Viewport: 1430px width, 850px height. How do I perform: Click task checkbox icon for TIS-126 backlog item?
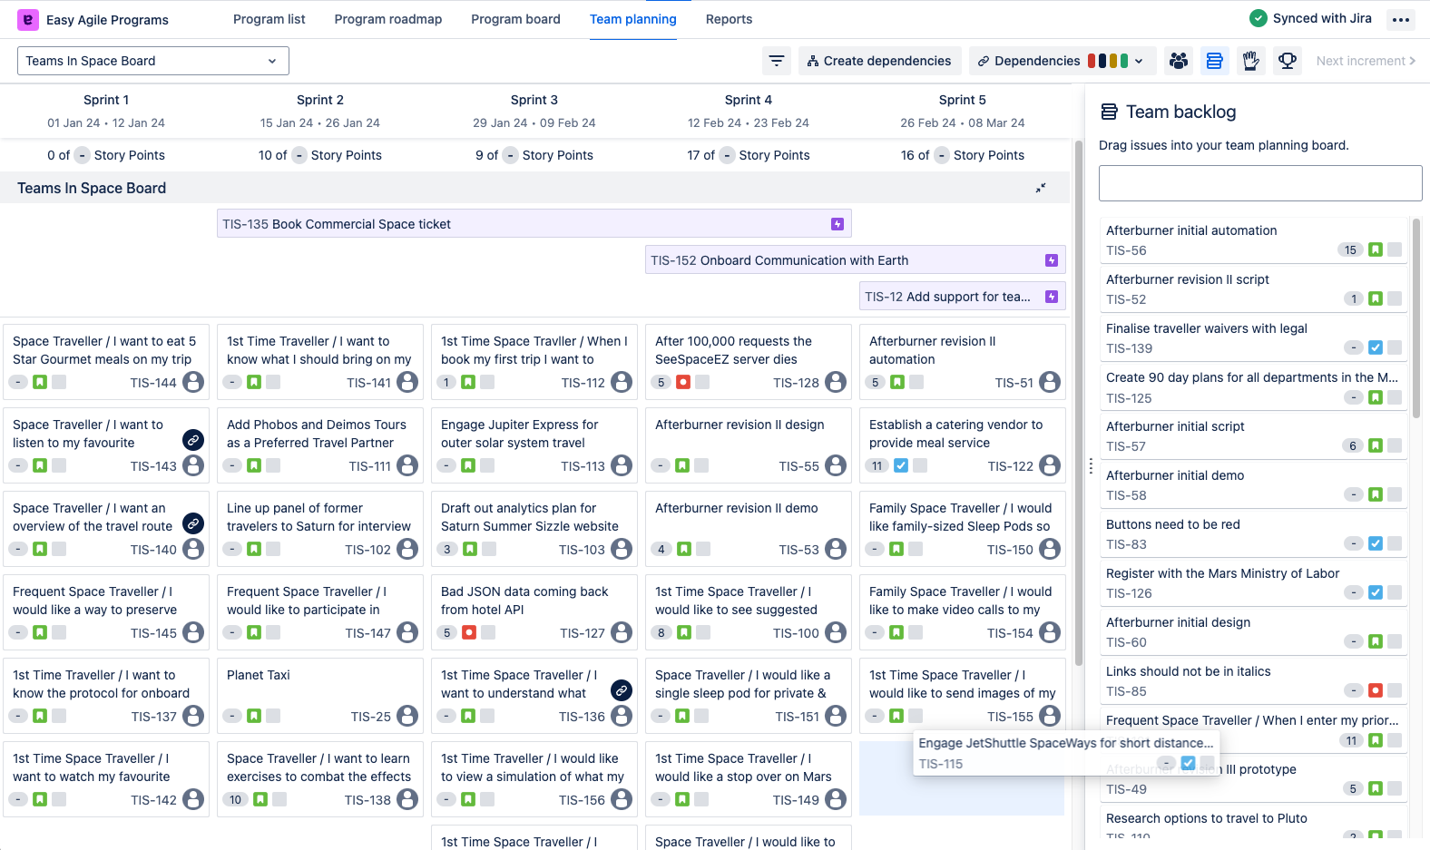pyautogui.click(x=1376, y=592)
